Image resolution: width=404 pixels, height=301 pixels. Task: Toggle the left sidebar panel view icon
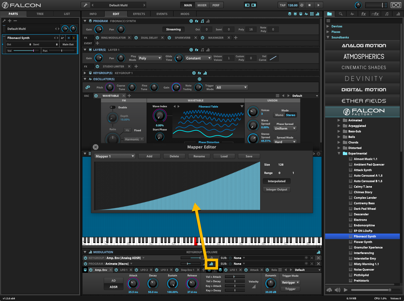point(247,5)
